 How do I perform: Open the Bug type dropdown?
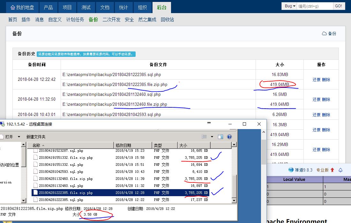coord(290,6)
